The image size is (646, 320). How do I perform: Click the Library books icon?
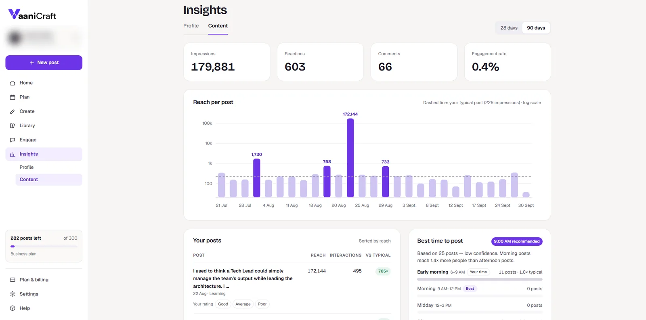click(x=13, y=125)
